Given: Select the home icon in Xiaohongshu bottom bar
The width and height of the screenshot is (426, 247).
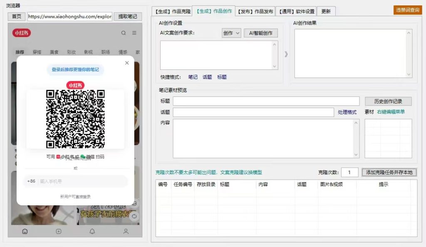Looking at the screenshot, I should pyautogui.click(x=25, y=232).
